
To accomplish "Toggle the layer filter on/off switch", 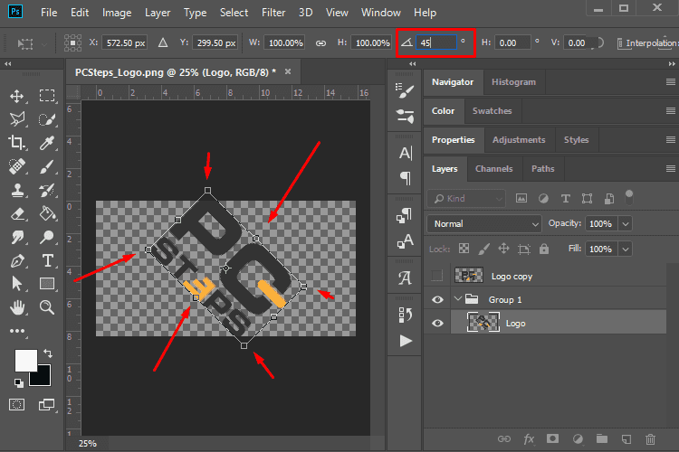I will [629, 197].
